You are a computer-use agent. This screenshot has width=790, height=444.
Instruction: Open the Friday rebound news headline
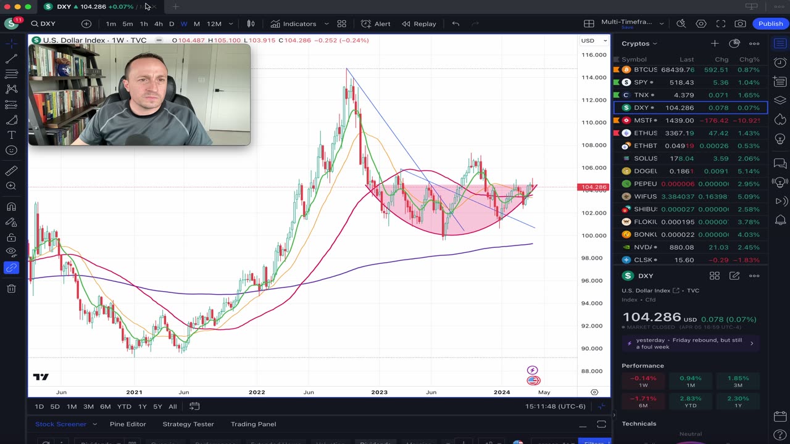tap(691, 343)
